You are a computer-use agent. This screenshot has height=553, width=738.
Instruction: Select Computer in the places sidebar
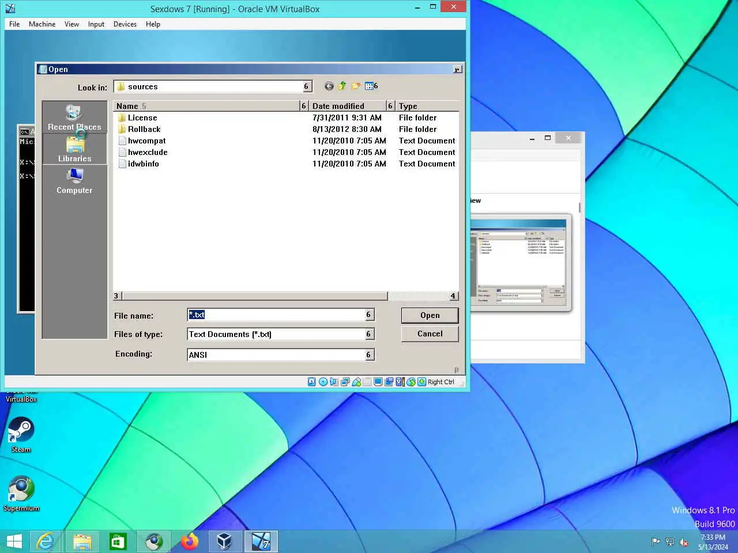[74, 181]
